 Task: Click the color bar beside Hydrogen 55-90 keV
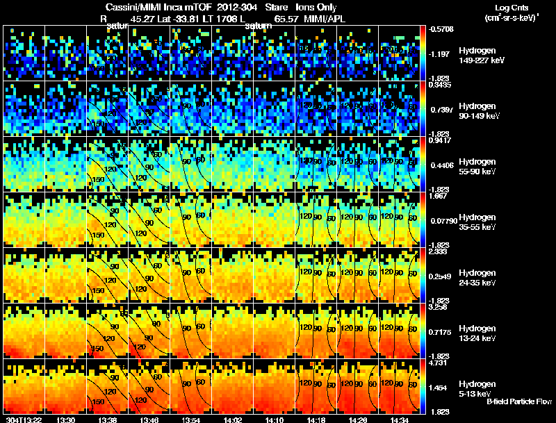423,164
